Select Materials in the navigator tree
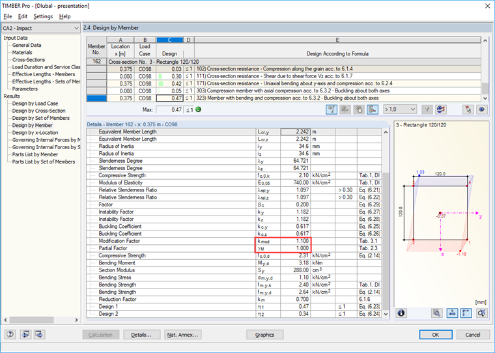Image resolution: width=495 pixels, height=353 pixels. click(22, 52)
